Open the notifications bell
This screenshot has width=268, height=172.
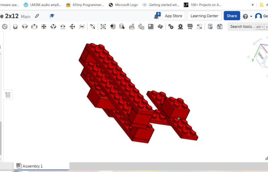(x=156, y=16)
